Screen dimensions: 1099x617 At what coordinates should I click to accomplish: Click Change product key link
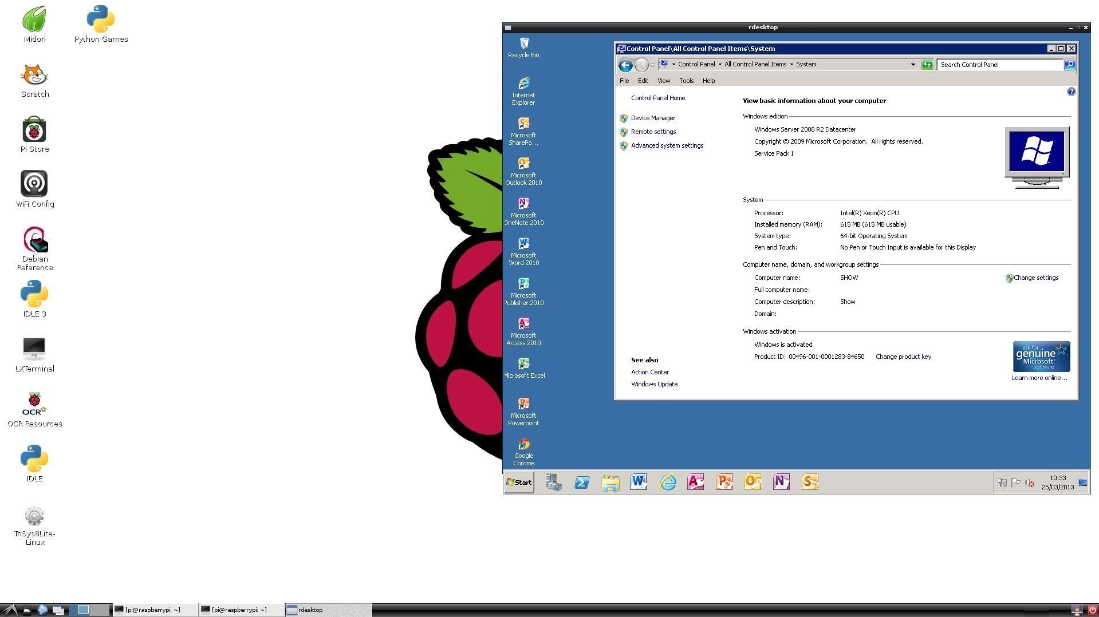point(903,357)
